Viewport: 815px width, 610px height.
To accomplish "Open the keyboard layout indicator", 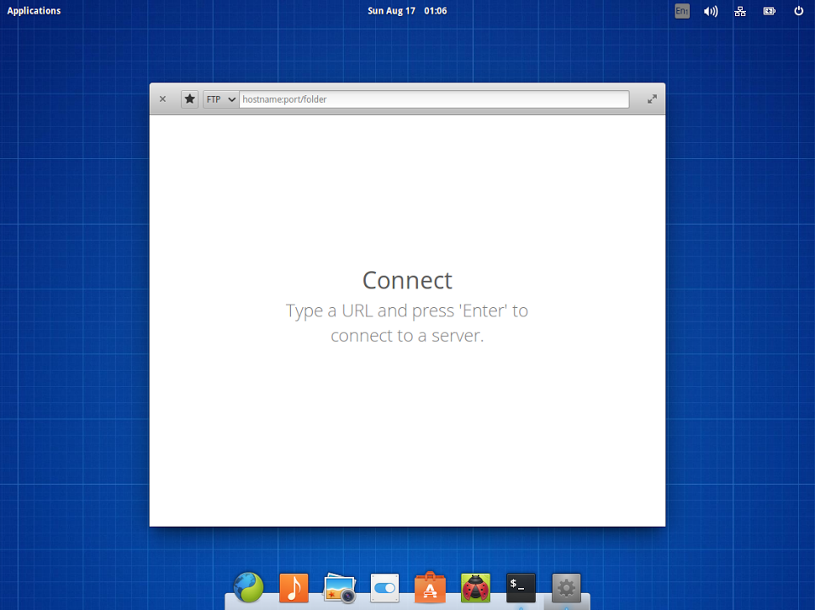I will click(682, 11).
